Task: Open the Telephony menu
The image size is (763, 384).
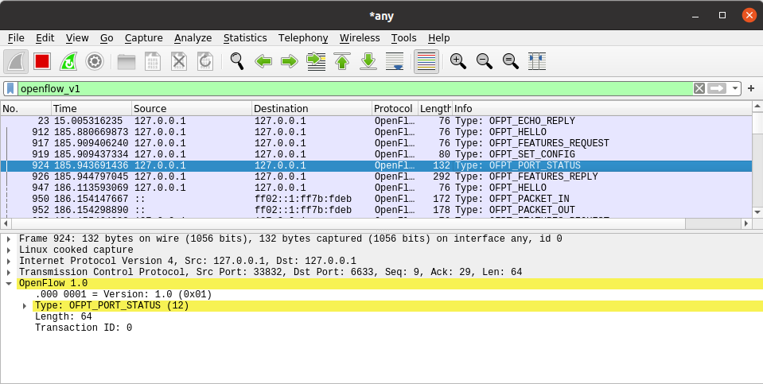Action: 302,38
